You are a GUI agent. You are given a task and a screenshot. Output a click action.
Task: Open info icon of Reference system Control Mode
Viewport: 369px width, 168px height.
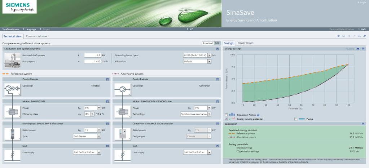(x=107, y=79)
